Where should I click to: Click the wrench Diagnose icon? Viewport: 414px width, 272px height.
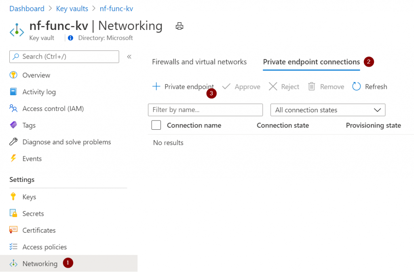[13, 142]
